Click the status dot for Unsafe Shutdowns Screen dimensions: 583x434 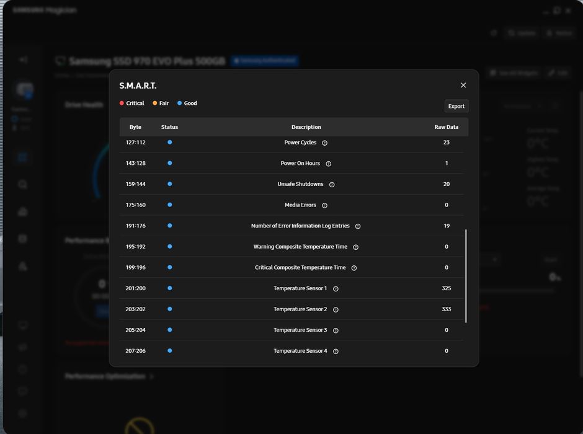(x=169, y=184)
